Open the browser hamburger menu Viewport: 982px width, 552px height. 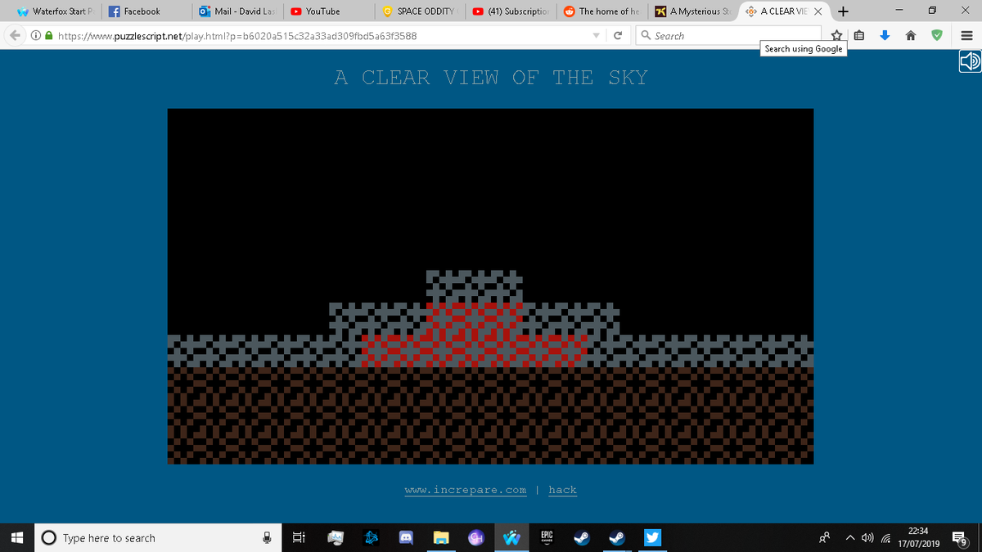(x=966, y=36)
